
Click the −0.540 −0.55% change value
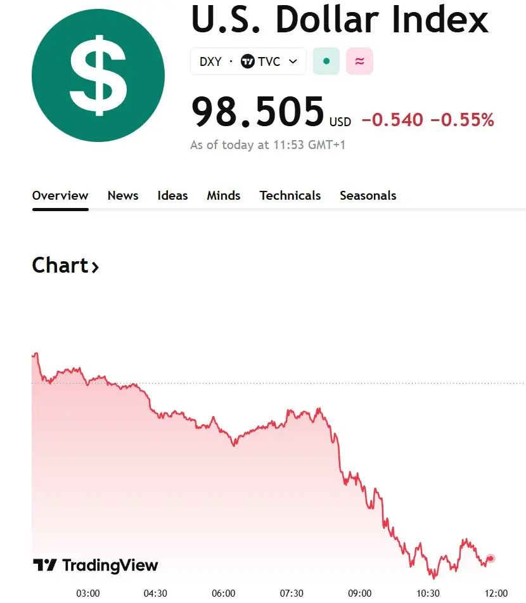pyautogui.click(x=427, y=119)
